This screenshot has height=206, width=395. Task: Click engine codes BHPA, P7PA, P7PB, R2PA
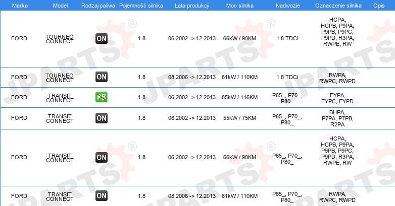click(337, 118)
